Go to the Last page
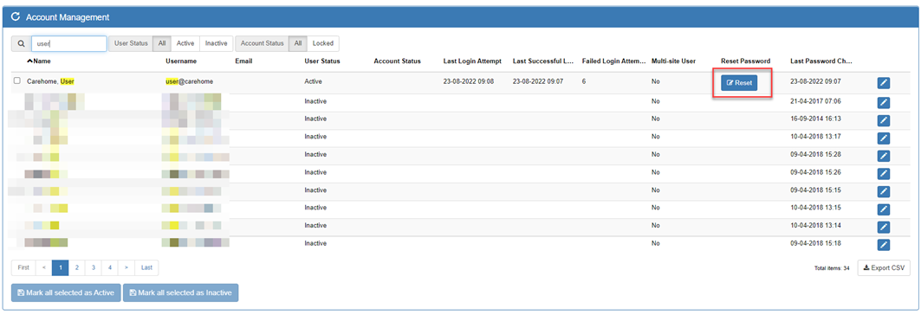921x315 pixels. point(146,267)
